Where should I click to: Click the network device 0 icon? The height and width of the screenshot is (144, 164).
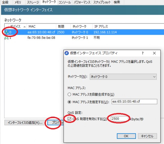[7, 32]
